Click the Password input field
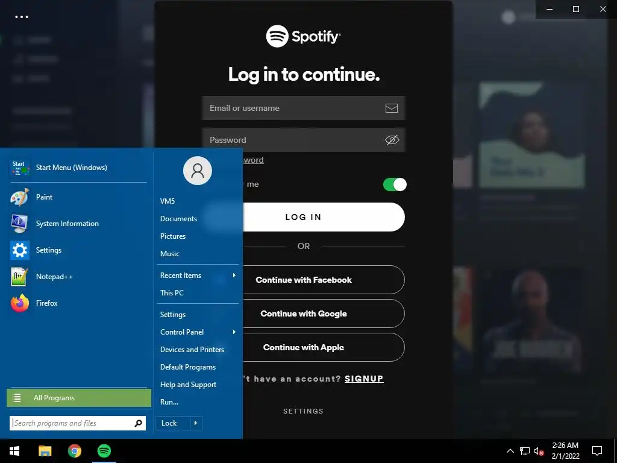Viewport: 617px width, 463px height. coord(304,140)
